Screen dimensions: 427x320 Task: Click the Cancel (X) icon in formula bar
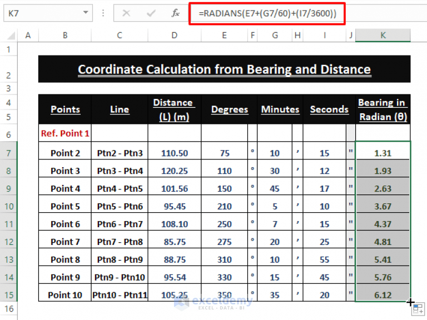[126, 13]
